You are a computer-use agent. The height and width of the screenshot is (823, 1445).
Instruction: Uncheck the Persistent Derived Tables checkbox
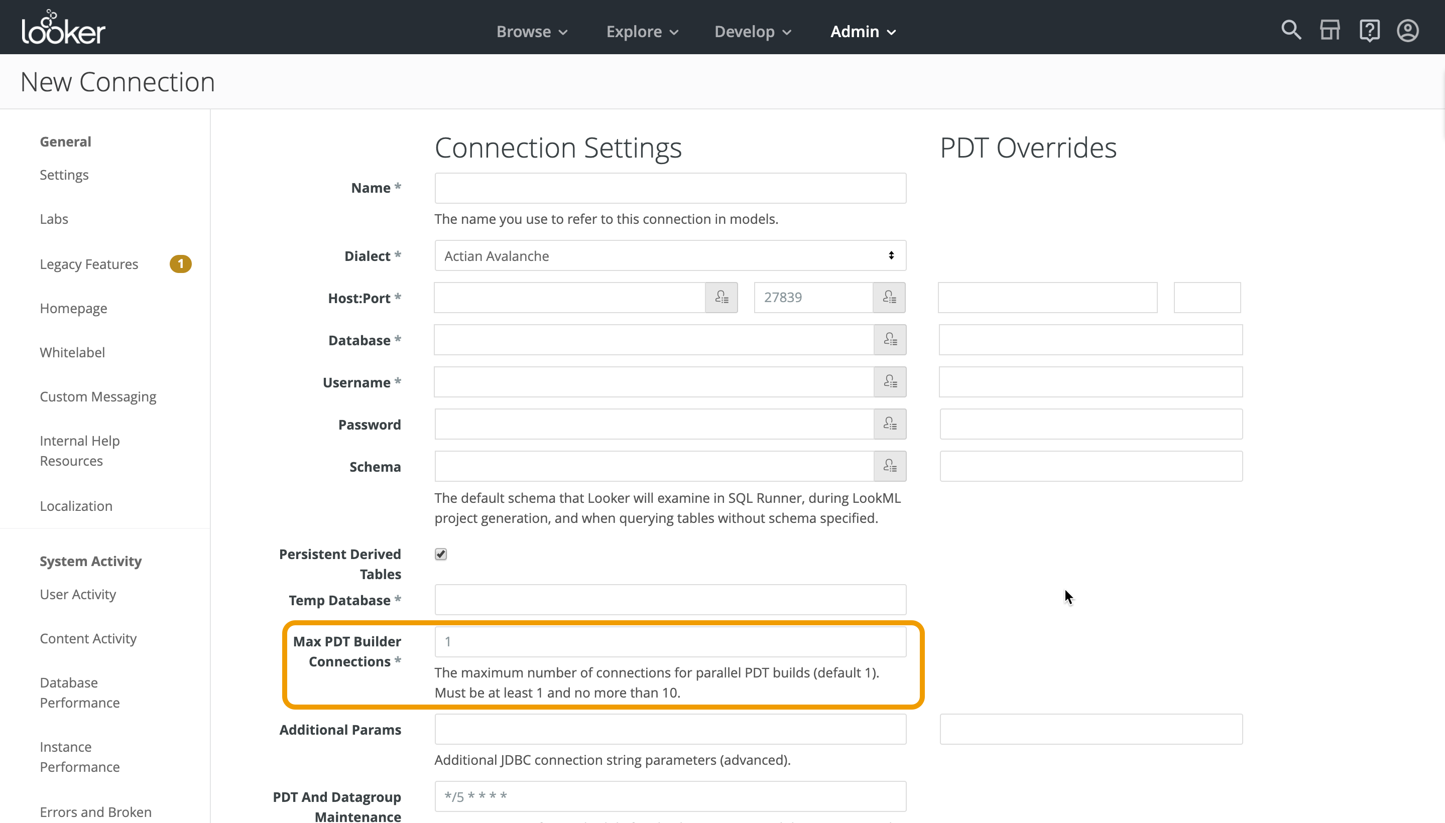click(440, 554)
